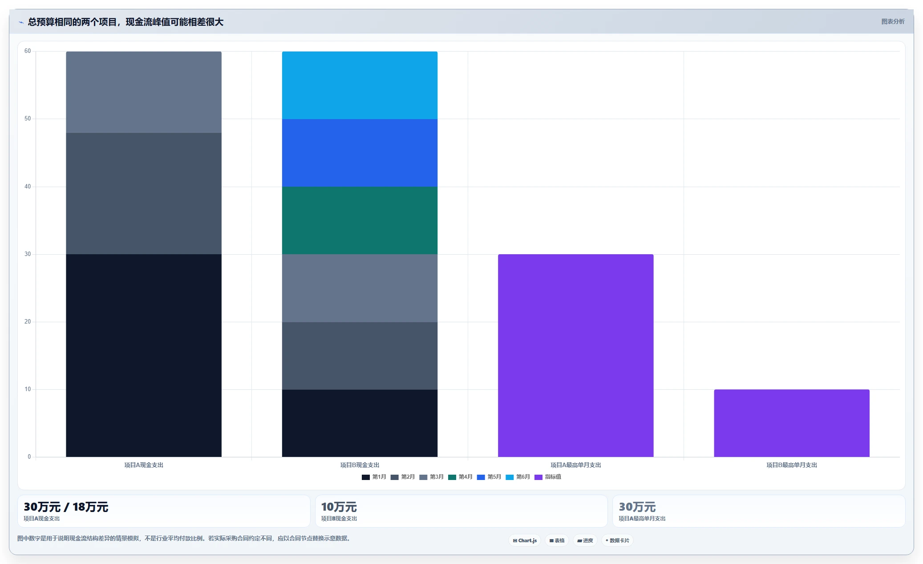
Task: Click the 项目B现金支出 axis label
Action: tap(360, 465)
